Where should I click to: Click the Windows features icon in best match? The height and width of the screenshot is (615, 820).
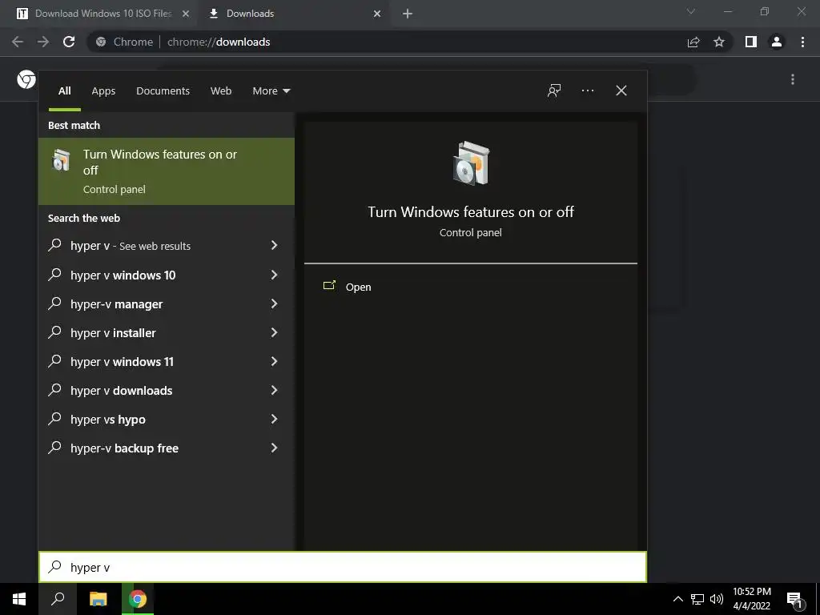[61, 160]
